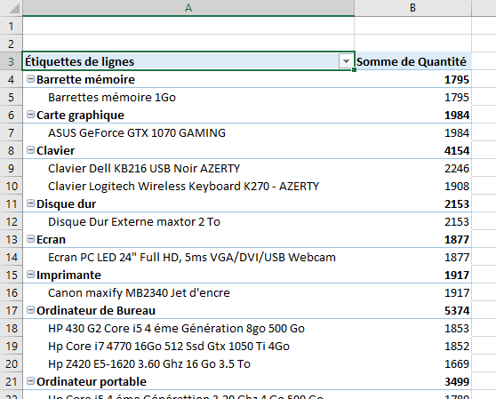Select the Barrette mémoire label

click(85, 79)
